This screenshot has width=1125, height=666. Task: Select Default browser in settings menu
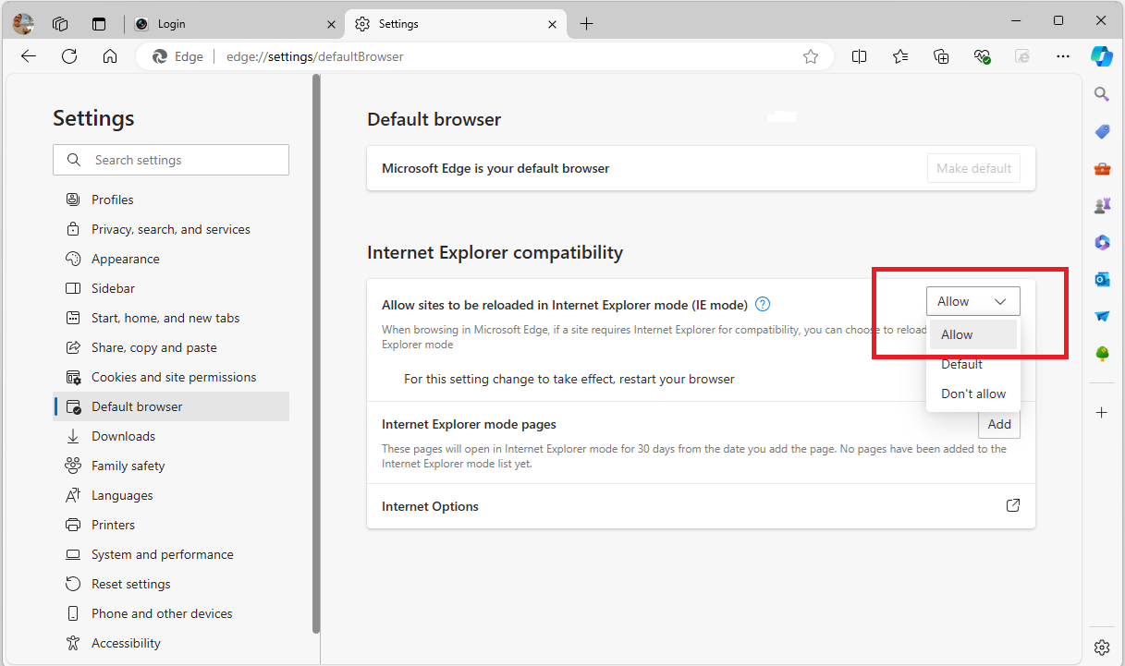(x=172, y=406)
